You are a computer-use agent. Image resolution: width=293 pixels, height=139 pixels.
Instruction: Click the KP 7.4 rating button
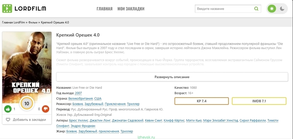[x=201, y=101]
